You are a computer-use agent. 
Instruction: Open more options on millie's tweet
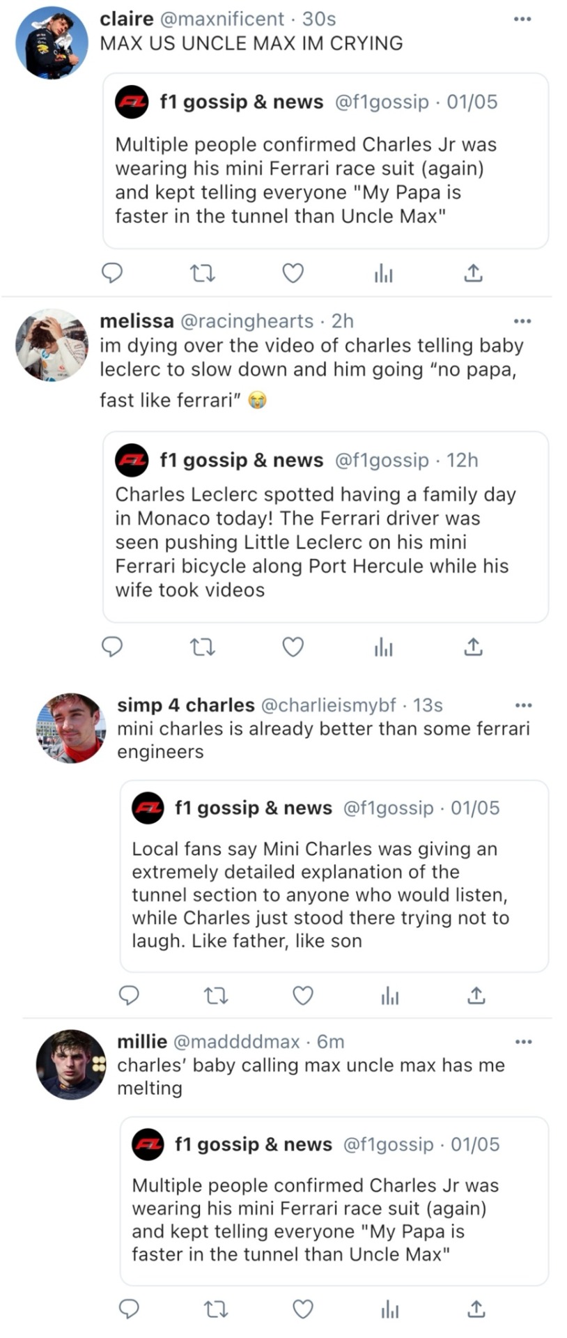pyautogui.click(x=523, y=1042)
